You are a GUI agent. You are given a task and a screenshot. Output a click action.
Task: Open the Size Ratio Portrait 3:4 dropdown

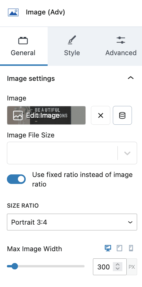click(x=72, y=222)
